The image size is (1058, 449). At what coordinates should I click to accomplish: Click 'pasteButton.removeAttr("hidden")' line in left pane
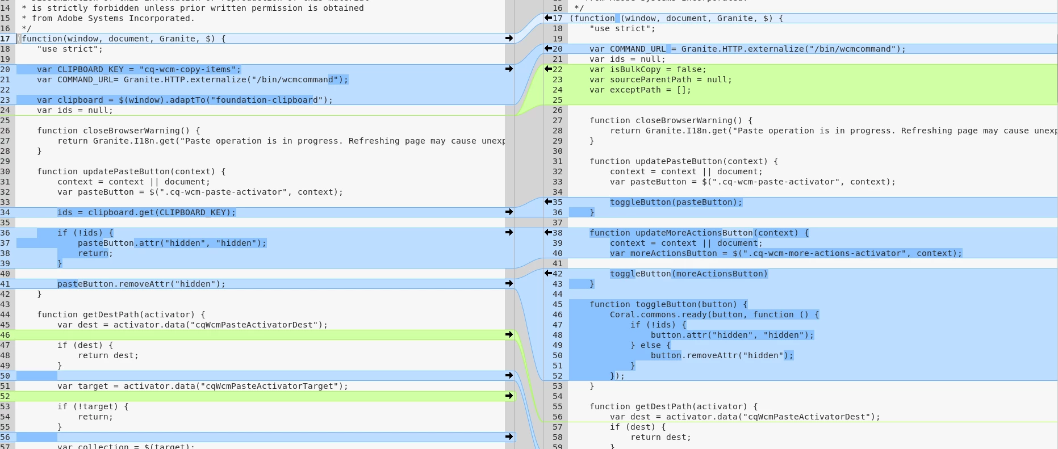(x=141, y=284)
